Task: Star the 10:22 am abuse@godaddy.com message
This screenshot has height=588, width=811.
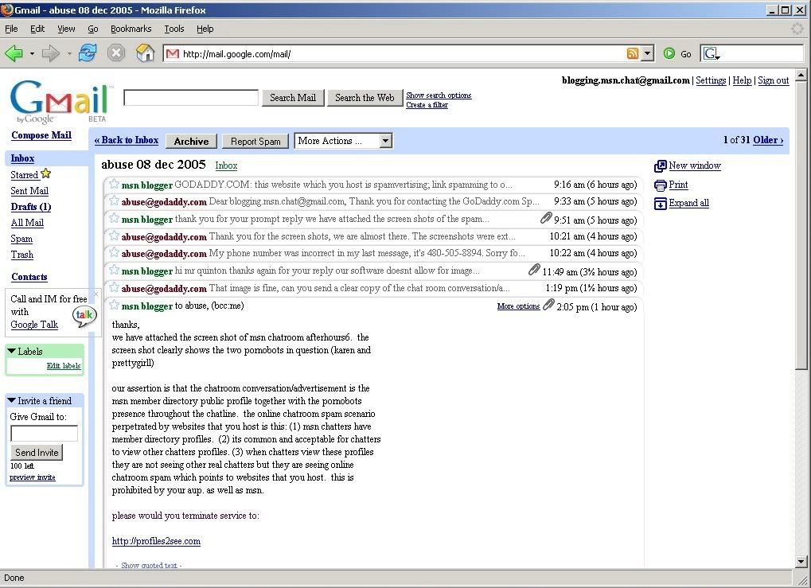Action: [114, 252]
